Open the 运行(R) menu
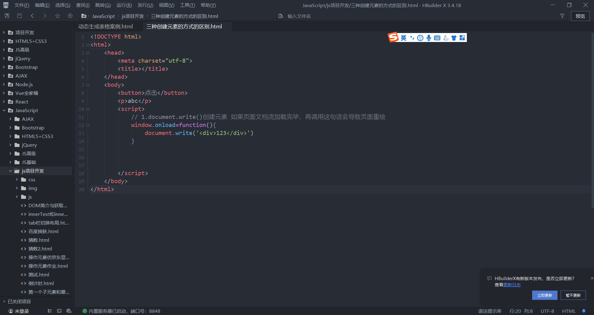594x315 pixels. click(124, 5)
